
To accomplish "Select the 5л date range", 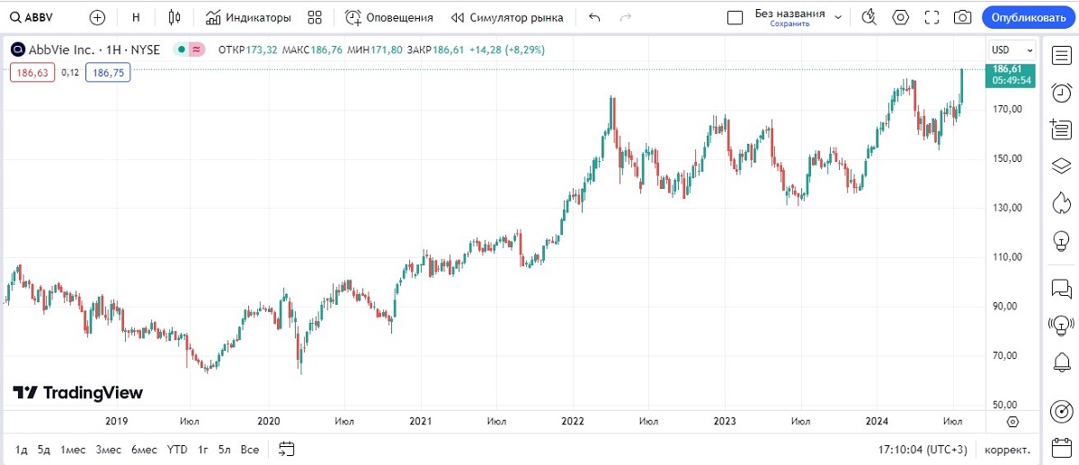I will (x=225, y=448).
